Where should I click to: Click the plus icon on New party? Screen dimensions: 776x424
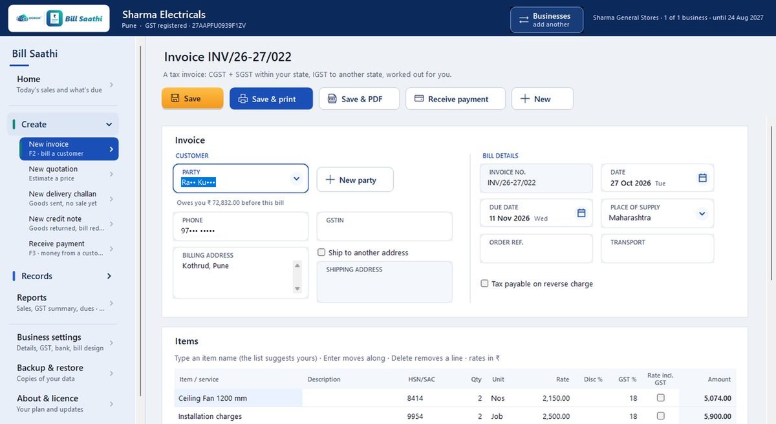pyautogui.click(x=330, y=180)
